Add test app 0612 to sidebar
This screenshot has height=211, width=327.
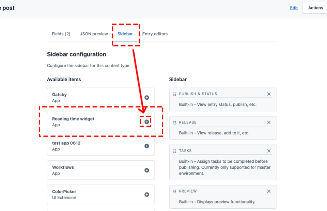point(146,146)
